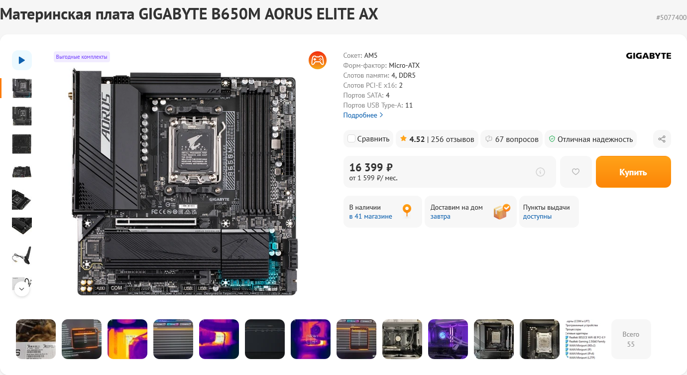Open the Всего 55 photos tile
This screenshot has height=375, width=687.
point(631,339)
